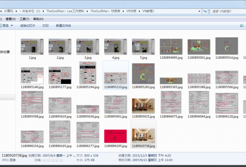Open the 预览 dropdown arrow
This screenshot has width=246, height=167.
[x=12, y=26]
